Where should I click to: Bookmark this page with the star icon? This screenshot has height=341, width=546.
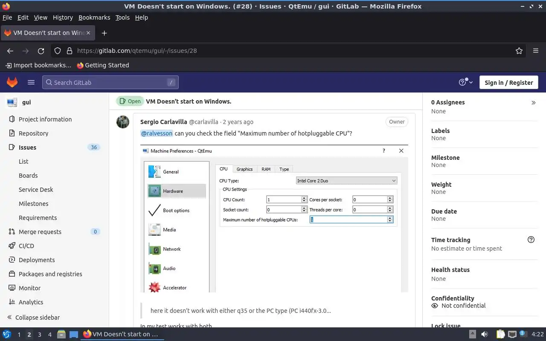pyautogui.click(x=519, y=51)
